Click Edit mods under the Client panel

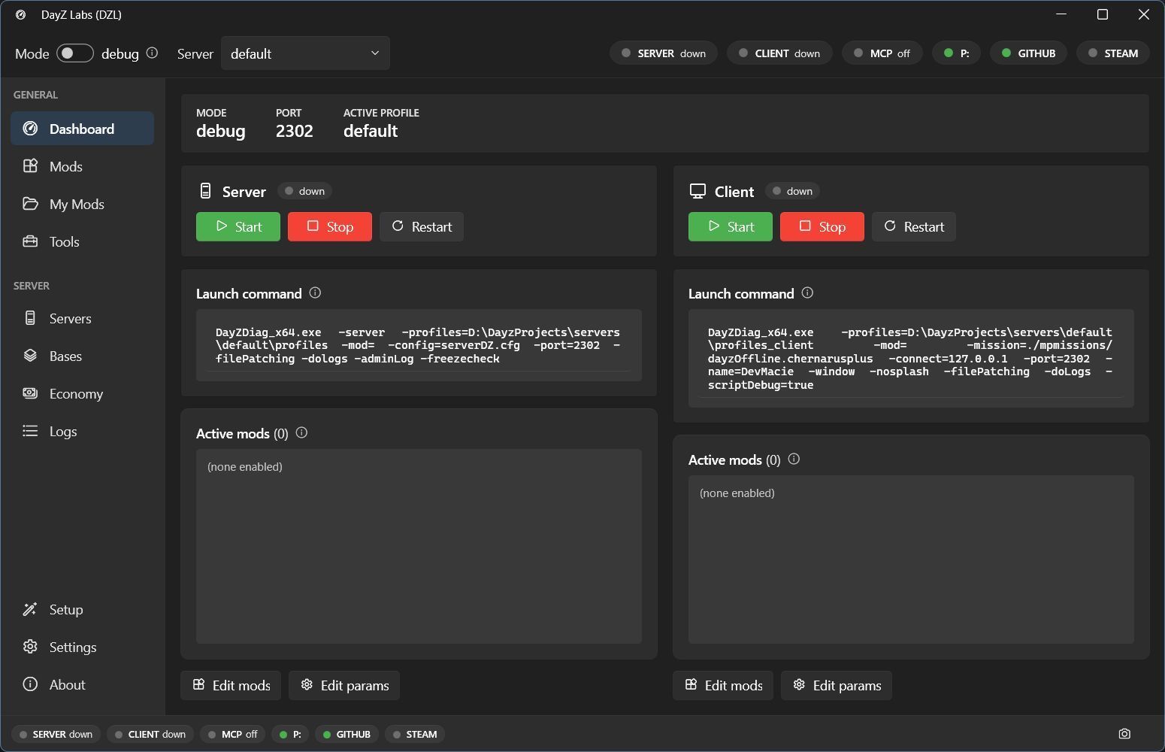723,685
